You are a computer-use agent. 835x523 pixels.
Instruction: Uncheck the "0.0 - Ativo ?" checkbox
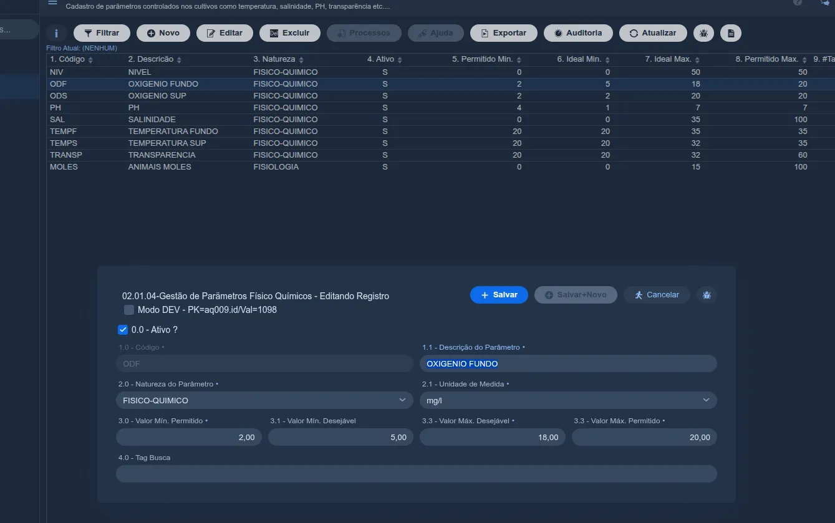123,330
